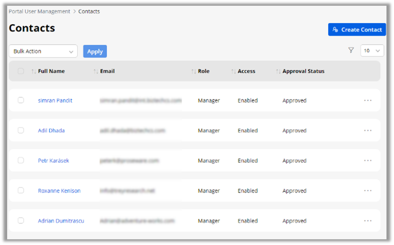Open Adil Dhada's contact link

tap(51, 131)
